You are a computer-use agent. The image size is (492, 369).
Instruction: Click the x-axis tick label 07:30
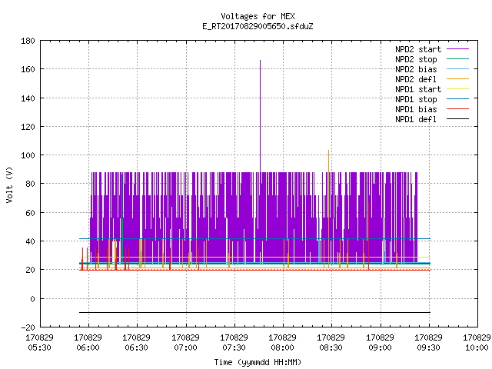tap(234, 347)
